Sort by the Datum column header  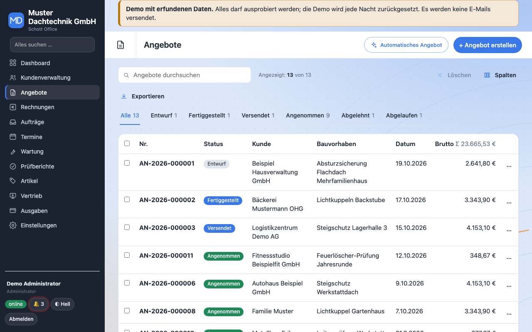(405, 144)
